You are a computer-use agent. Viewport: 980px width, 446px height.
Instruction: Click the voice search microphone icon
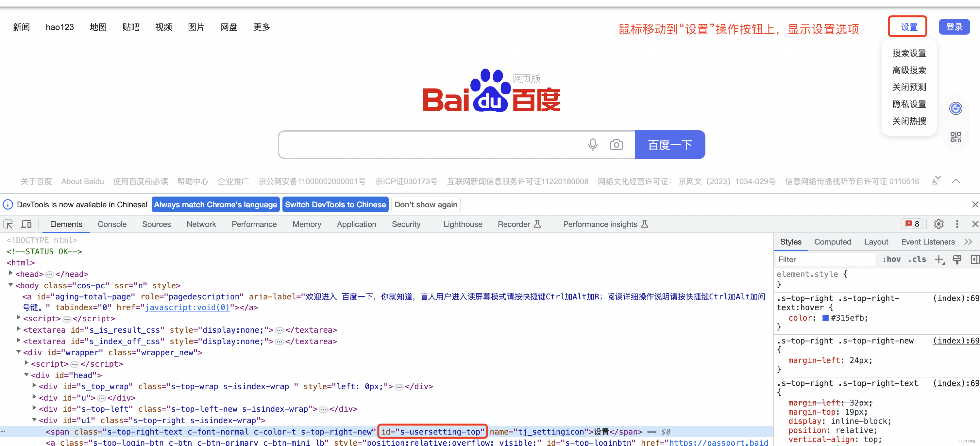pyautogui.click(x=592, y=145)
